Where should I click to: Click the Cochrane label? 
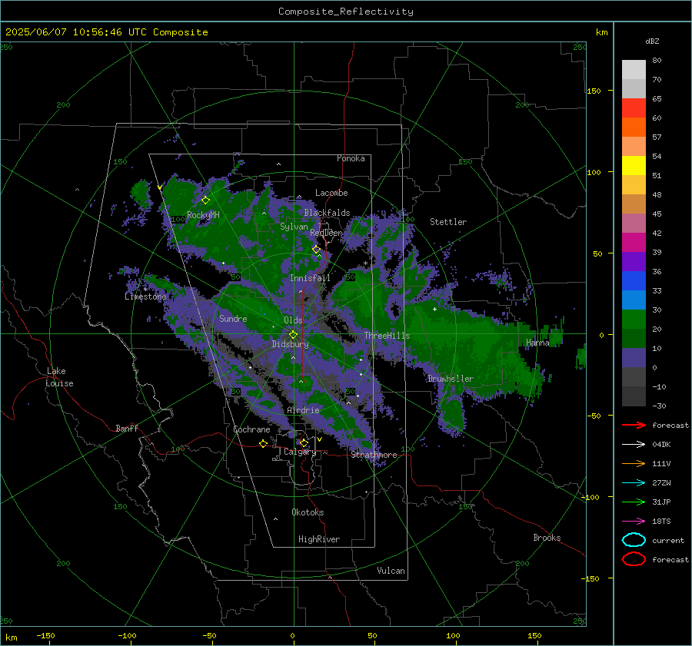[x=251, y=429]
